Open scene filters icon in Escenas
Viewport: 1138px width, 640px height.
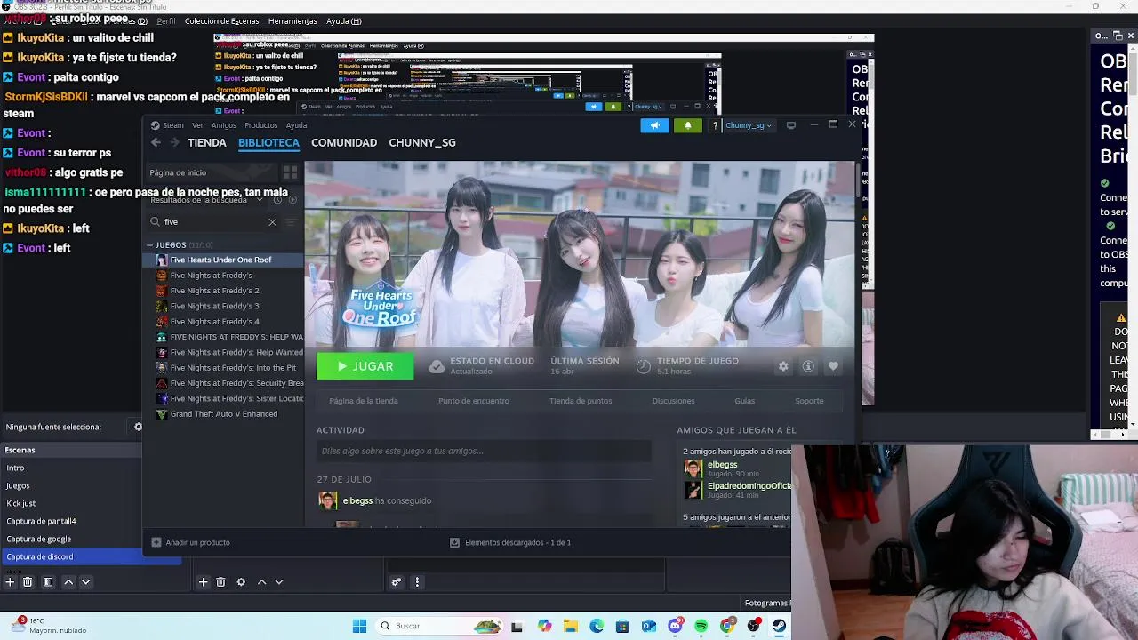point(48,582)
